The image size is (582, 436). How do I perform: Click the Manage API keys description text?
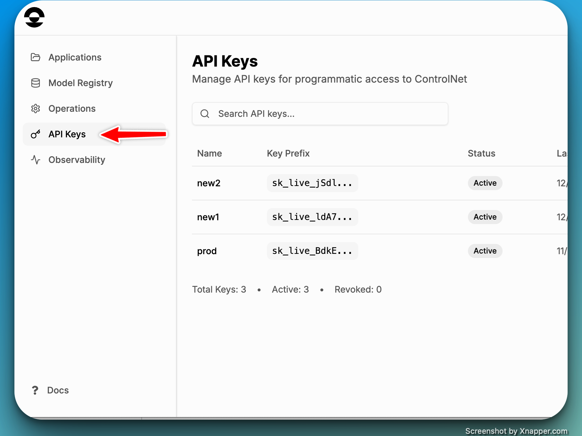click(329, 79)
